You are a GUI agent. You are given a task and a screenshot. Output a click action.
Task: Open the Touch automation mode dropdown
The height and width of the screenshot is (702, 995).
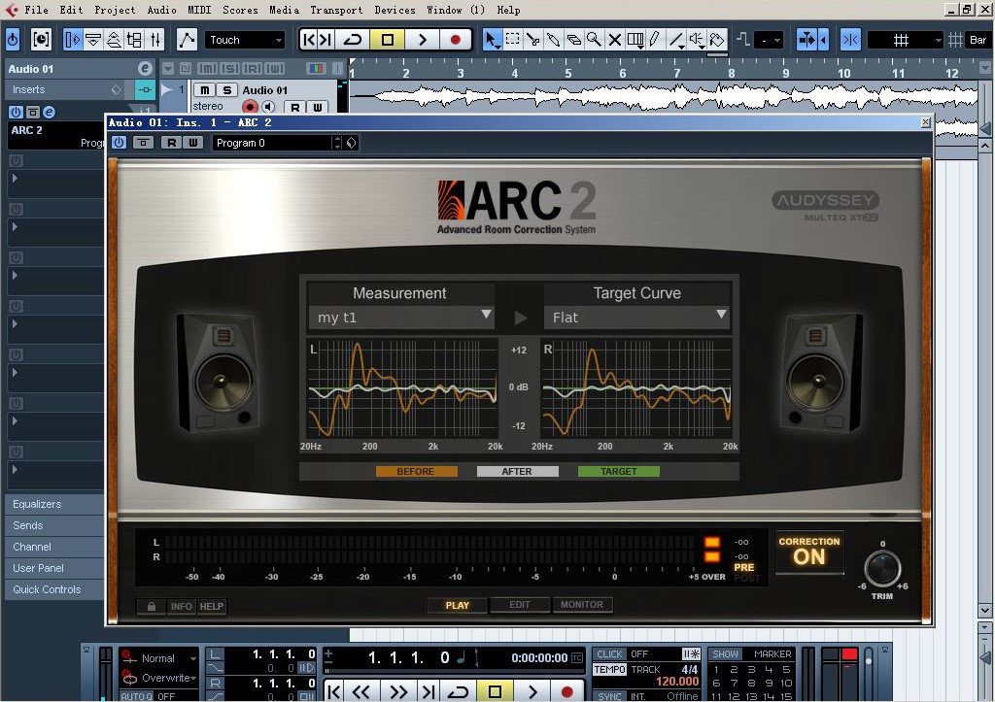244,39
